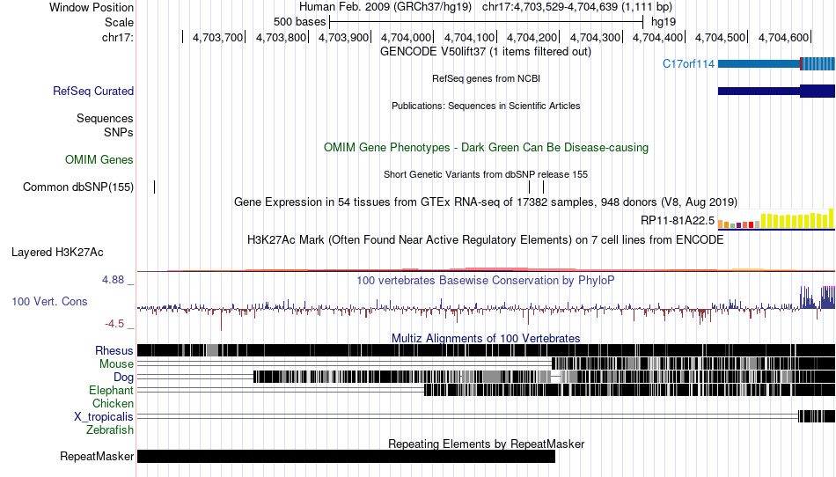
Task: Click Short Genetic Variants from dbSNP title
Action: tap(486, 174)
